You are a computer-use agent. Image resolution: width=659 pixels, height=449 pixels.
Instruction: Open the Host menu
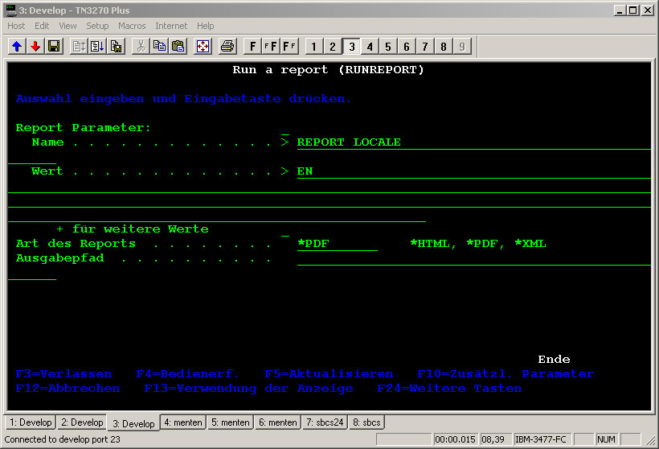coord(16,26)
